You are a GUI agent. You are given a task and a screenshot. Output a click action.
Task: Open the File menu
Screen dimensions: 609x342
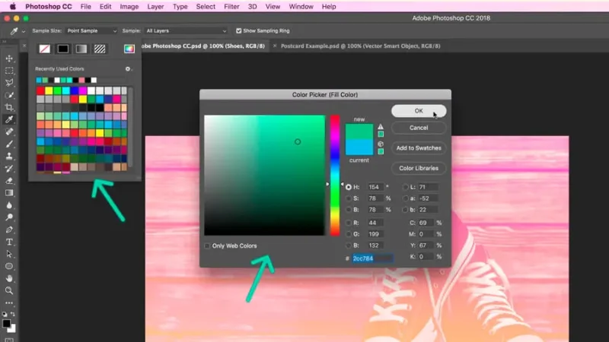tap(85, 7)
